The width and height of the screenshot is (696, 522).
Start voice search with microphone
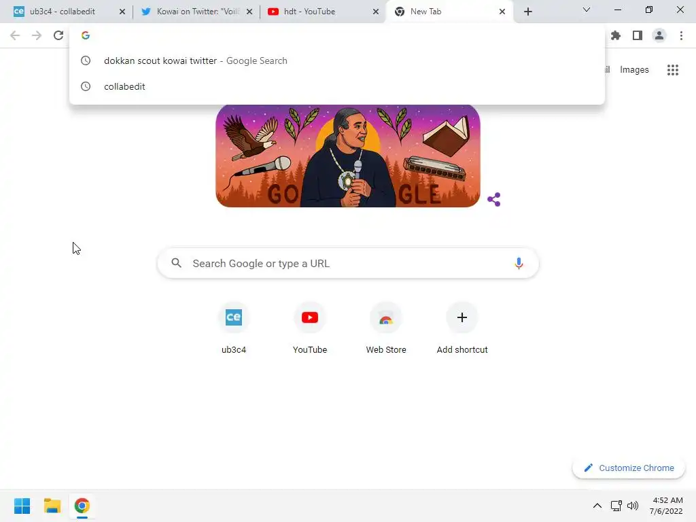point(519,263)
